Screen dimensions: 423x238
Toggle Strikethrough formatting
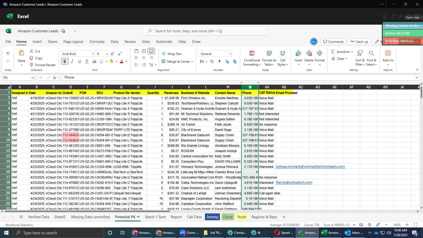click(x=94, y=61)
